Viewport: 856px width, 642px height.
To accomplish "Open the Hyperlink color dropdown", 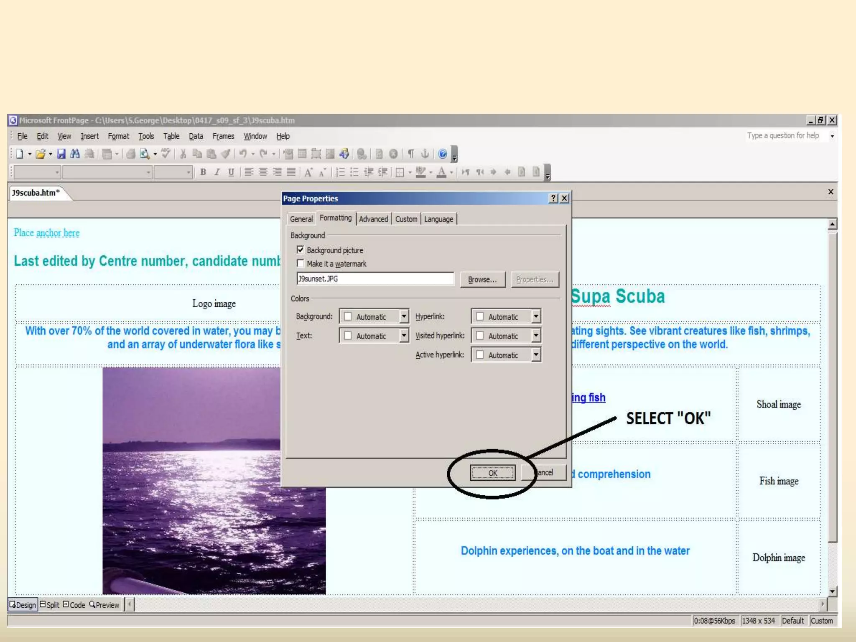I will point(536,316).
